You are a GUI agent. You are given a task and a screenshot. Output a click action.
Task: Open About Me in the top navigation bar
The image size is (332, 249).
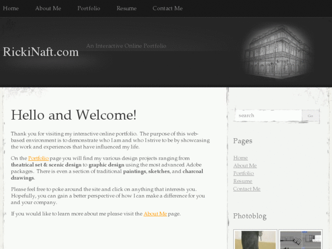coord(48,8)
